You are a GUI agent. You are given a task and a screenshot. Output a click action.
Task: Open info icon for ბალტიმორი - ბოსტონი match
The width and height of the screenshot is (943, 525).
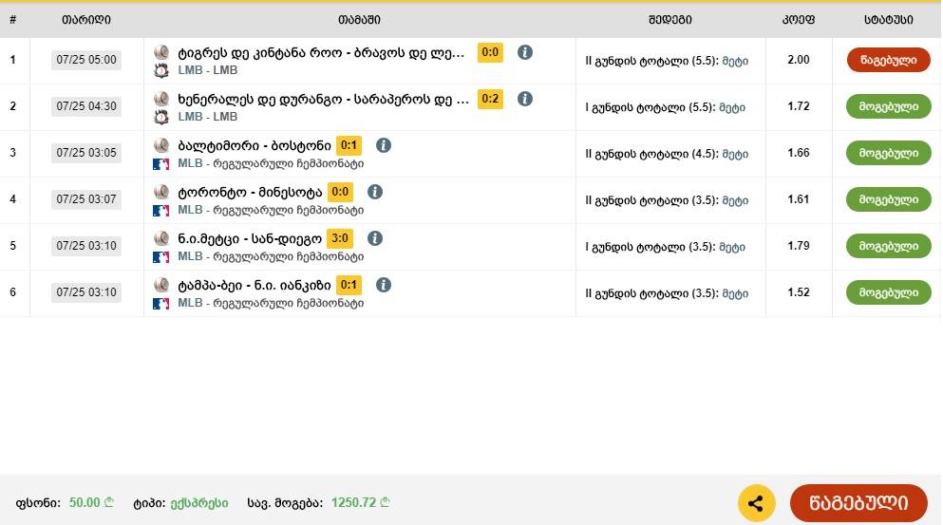click(x=383, y=145)
